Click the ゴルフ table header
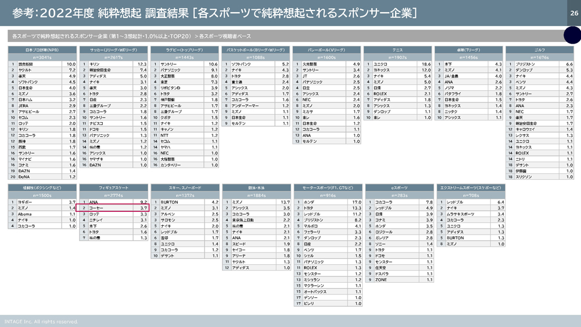This screenshot has width=581, height=327. [x=540, y=49]
